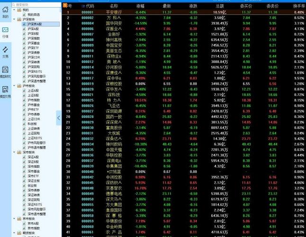Click the sheet icon next to 科创板

click(24, 124)
